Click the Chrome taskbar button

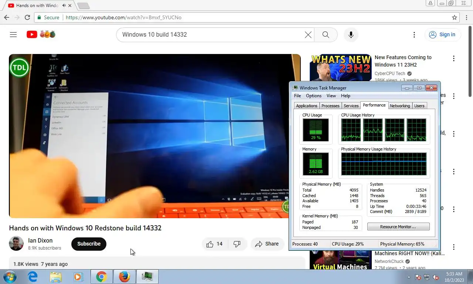[x=101, y=277]
